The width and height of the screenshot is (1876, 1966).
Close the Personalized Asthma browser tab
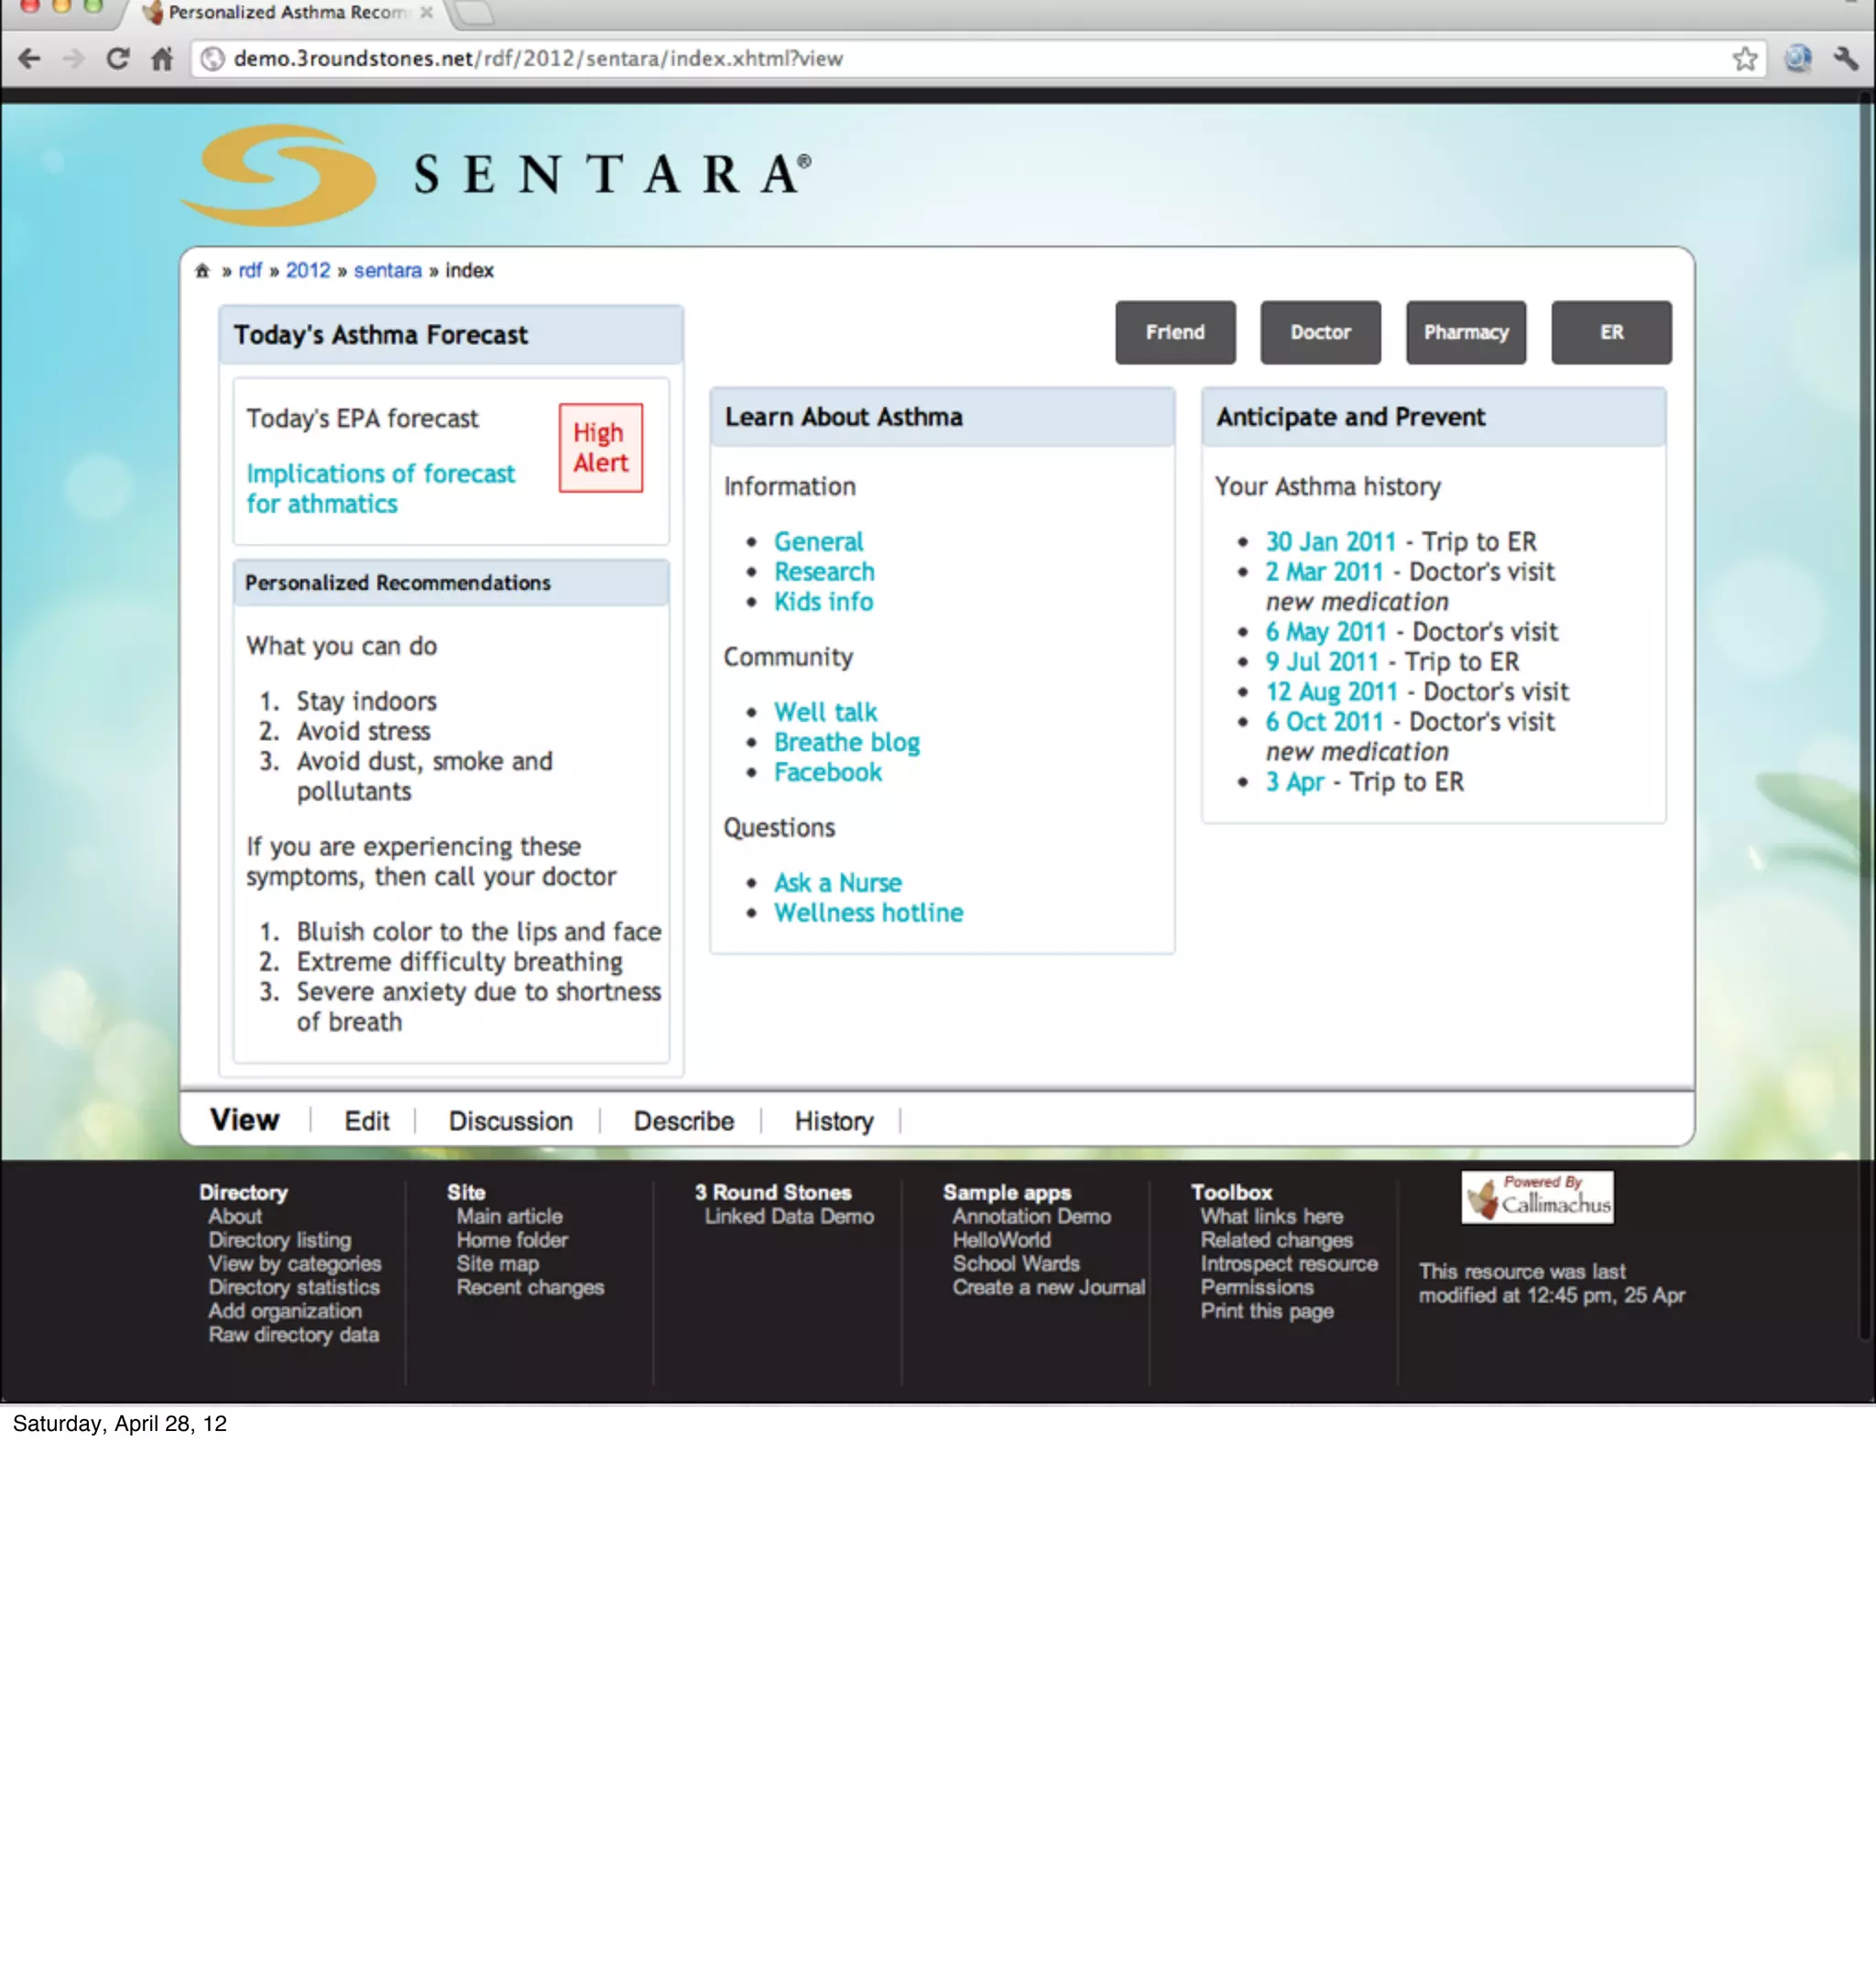click(427, 13)
